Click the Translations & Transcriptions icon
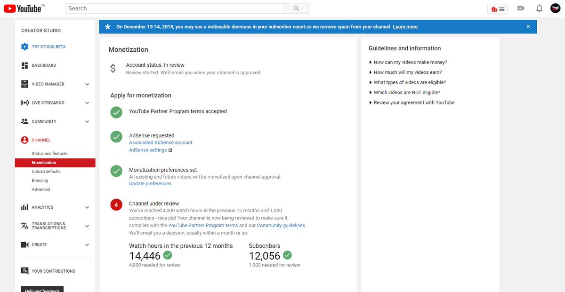This screenshot has width=565, height=292. click(24, 226)
